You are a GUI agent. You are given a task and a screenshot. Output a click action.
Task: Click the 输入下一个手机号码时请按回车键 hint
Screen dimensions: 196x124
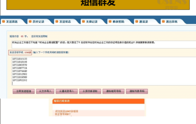tap(51, 52)
